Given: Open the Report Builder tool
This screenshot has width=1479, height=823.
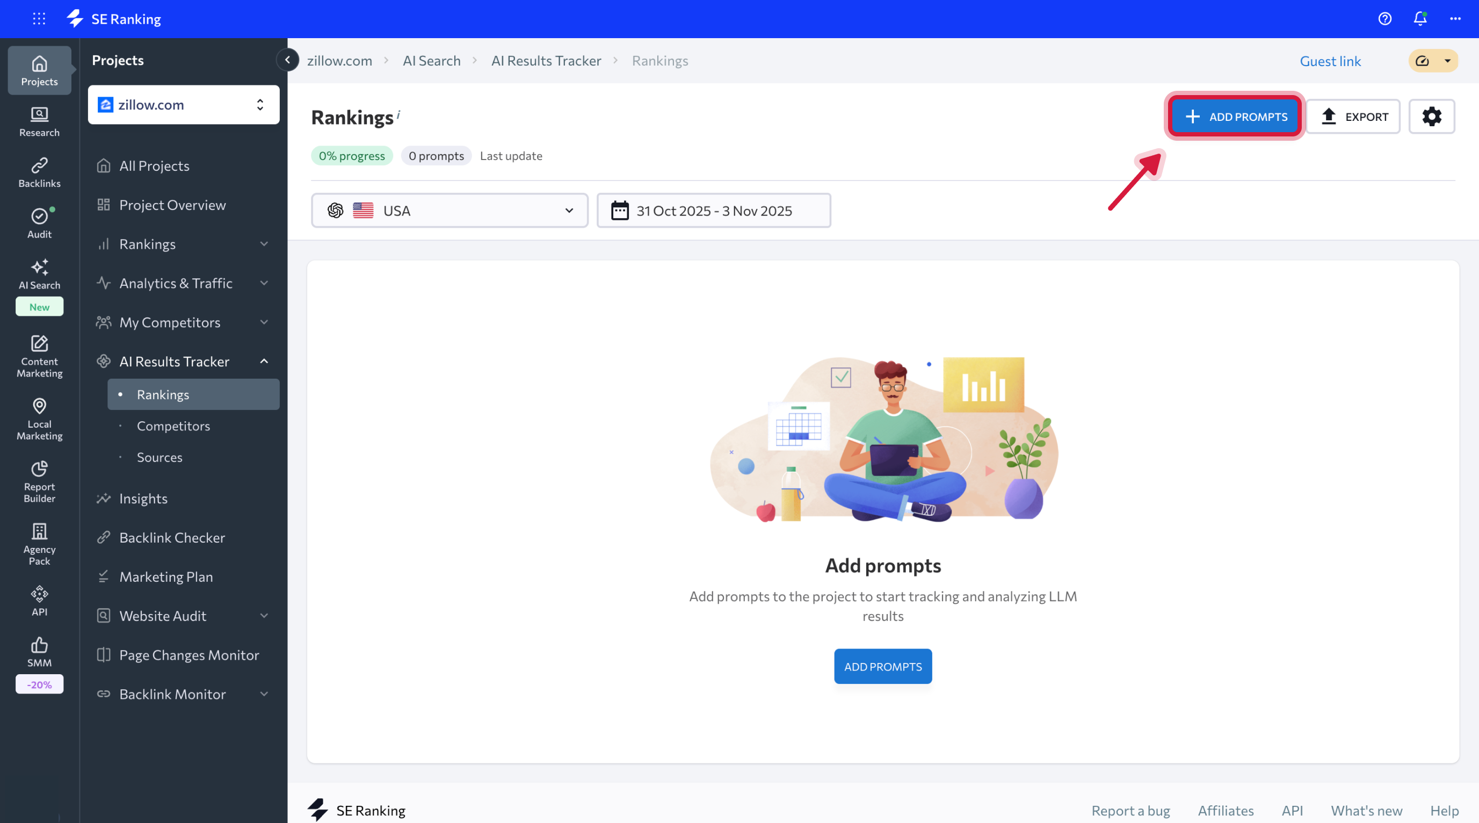Looking at the screenshot, I should coord(39,481).
